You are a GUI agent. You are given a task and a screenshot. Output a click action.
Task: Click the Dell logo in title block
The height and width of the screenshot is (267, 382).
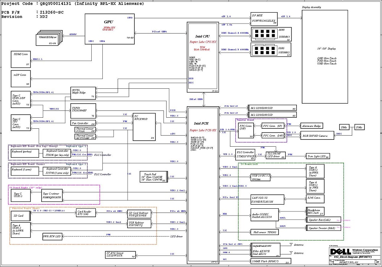338,252
